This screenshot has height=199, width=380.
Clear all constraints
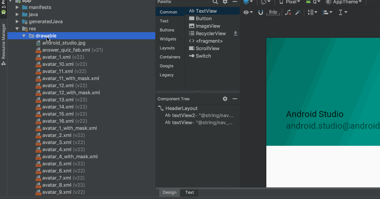[x=288, y=12]
